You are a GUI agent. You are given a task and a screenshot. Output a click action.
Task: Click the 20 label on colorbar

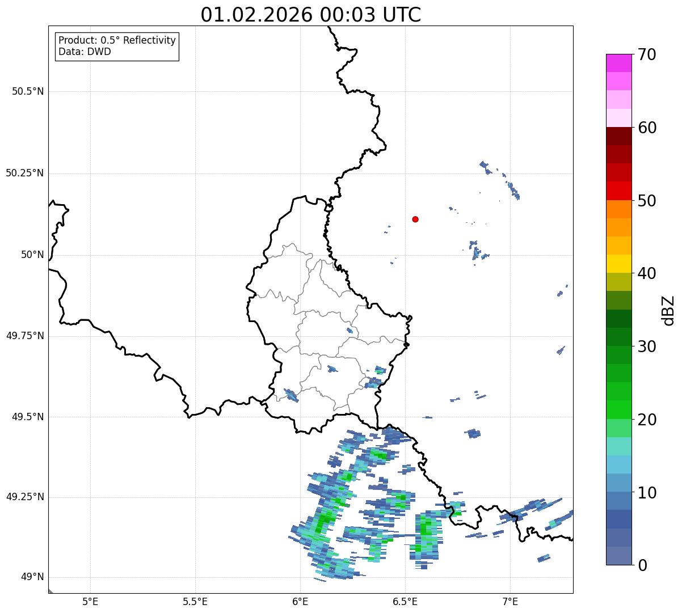[647, 420]
